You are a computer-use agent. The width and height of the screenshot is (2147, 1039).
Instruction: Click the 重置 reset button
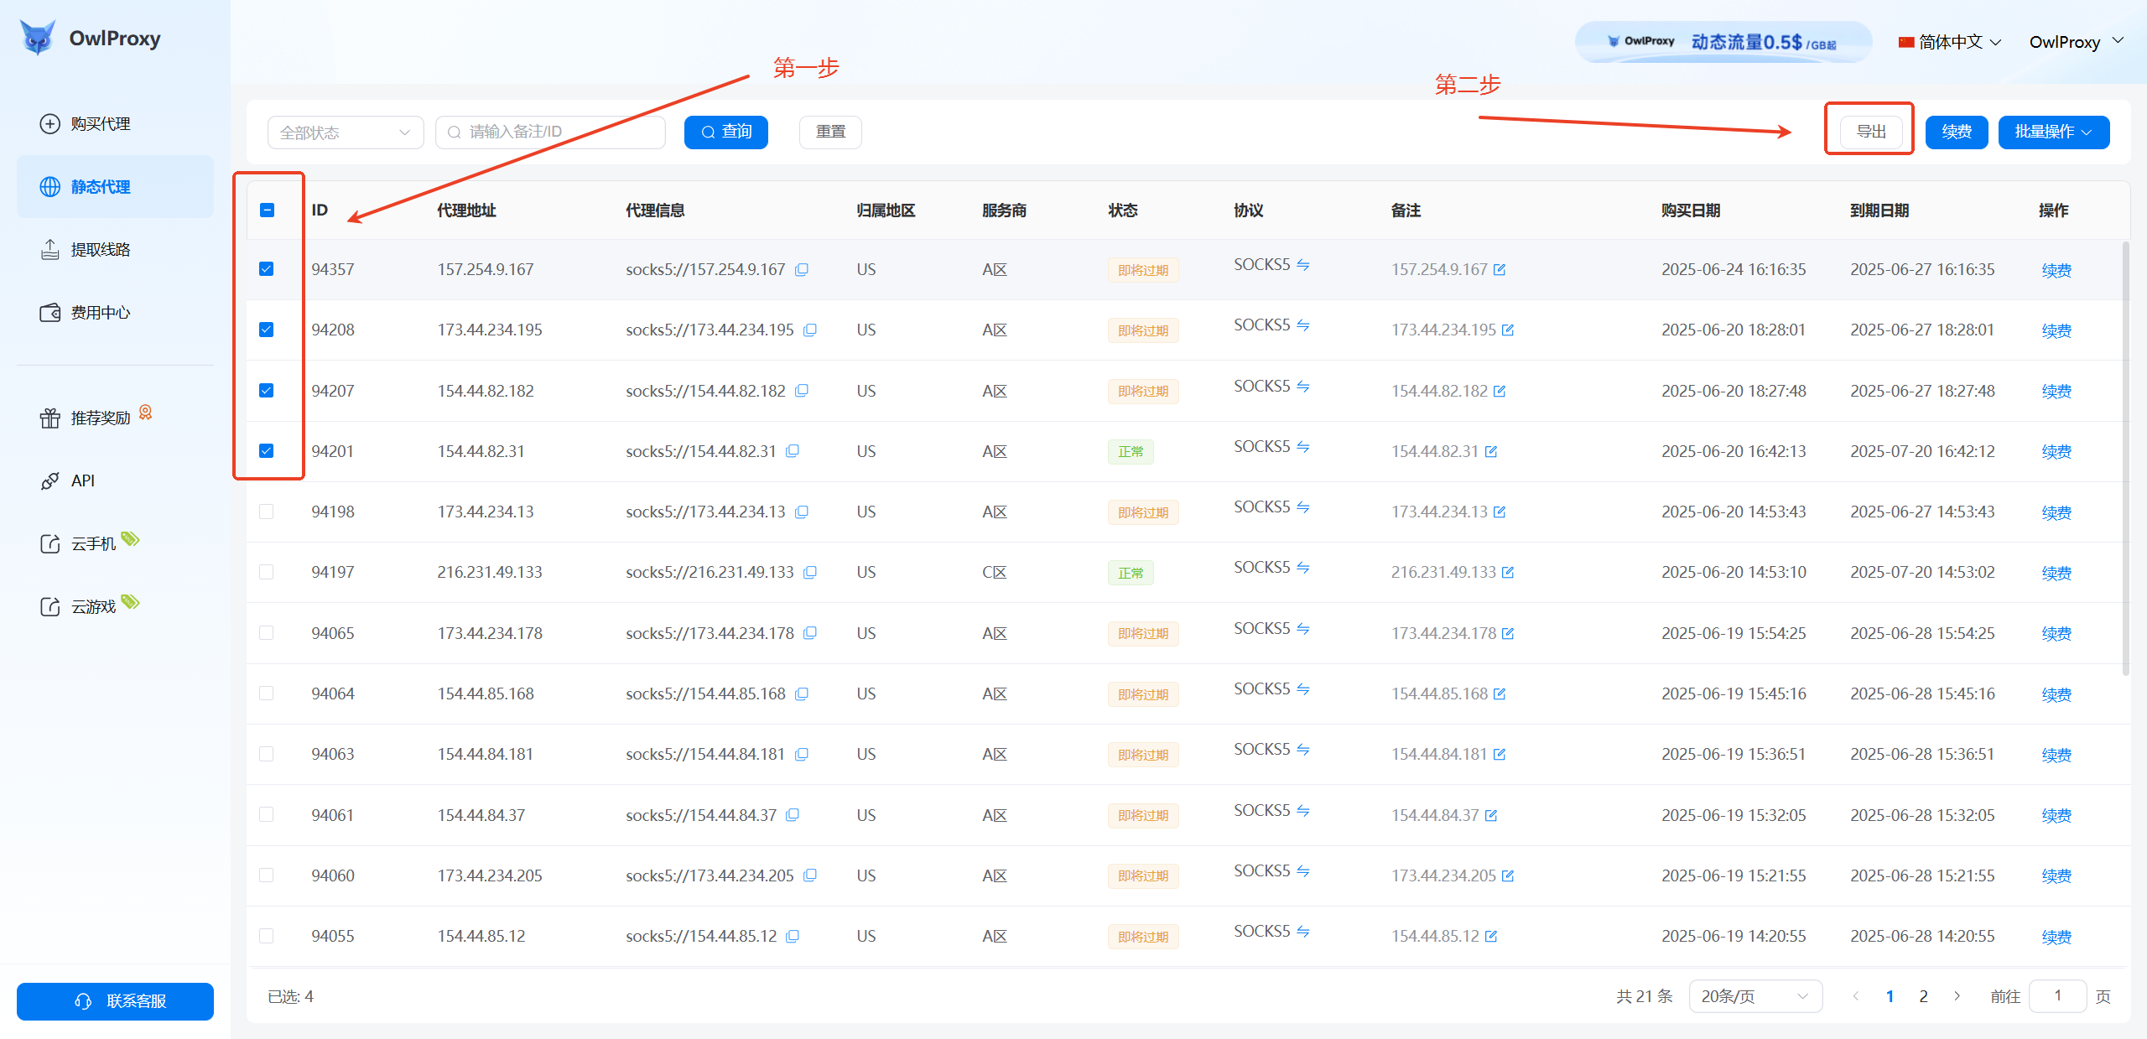830,132
